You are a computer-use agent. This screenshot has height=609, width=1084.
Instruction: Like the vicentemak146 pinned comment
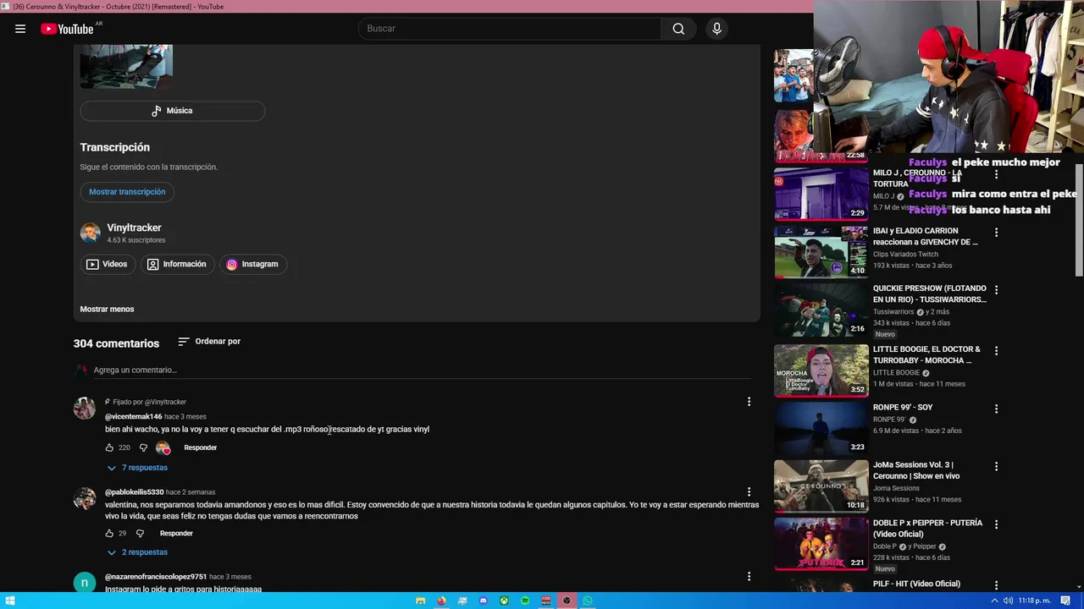109,447
